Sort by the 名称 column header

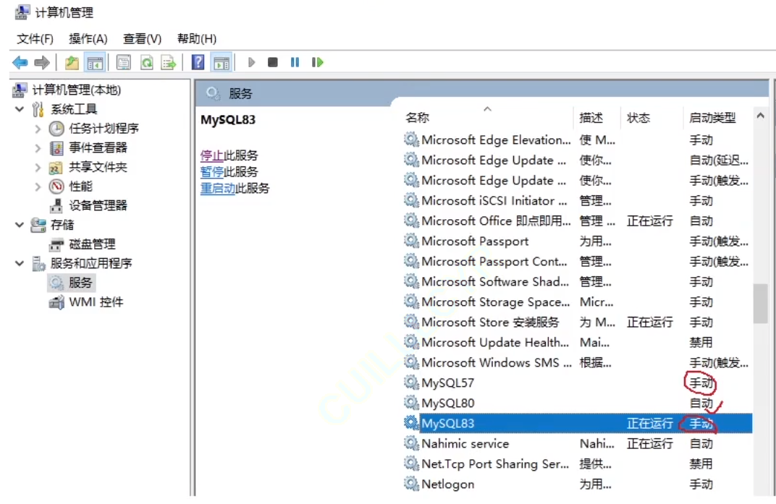417,118
